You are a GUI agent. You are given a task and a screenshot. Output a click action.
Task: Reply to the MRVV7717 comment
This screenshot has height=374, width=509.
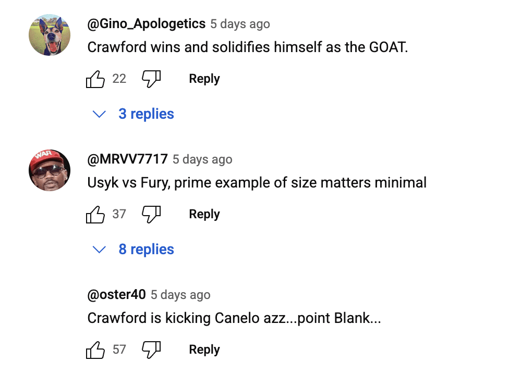click(x=204, y=215)
